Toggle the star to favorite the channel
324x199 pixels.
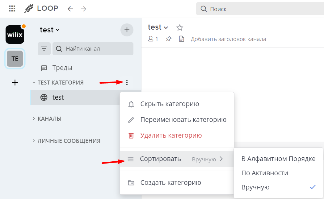tap(179, 27)
